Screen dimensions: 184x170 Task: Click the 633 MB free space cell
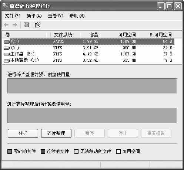(129, 60)
